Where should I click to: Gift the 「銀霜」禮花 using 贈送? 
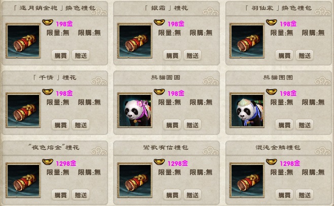coord(192,55)
